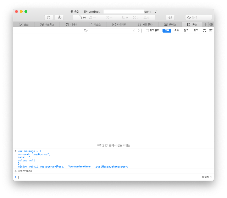Reload the inspected page with the reload button

(49, 17)
